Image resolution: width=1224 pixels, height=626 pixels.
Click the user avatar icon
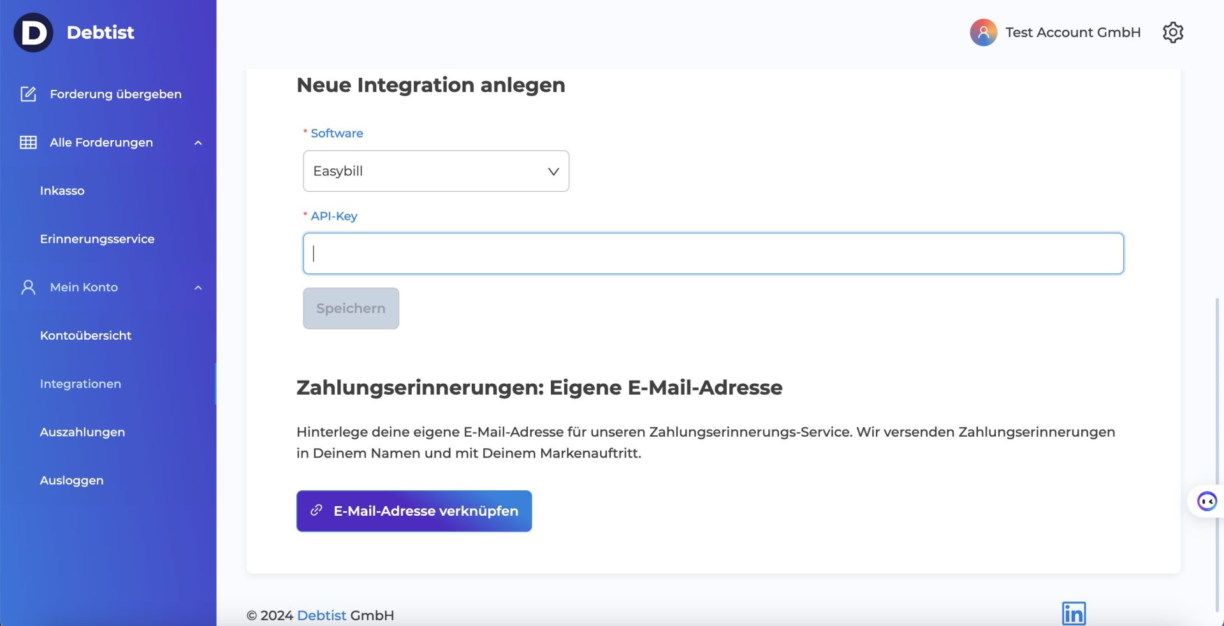[x=983, y=33]
